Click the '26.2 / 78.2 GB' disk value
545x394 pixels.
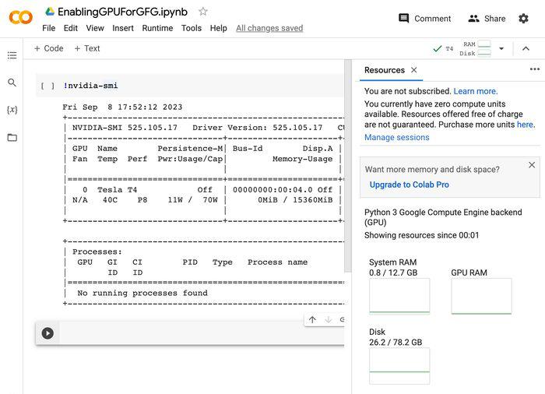coord(396,342)
